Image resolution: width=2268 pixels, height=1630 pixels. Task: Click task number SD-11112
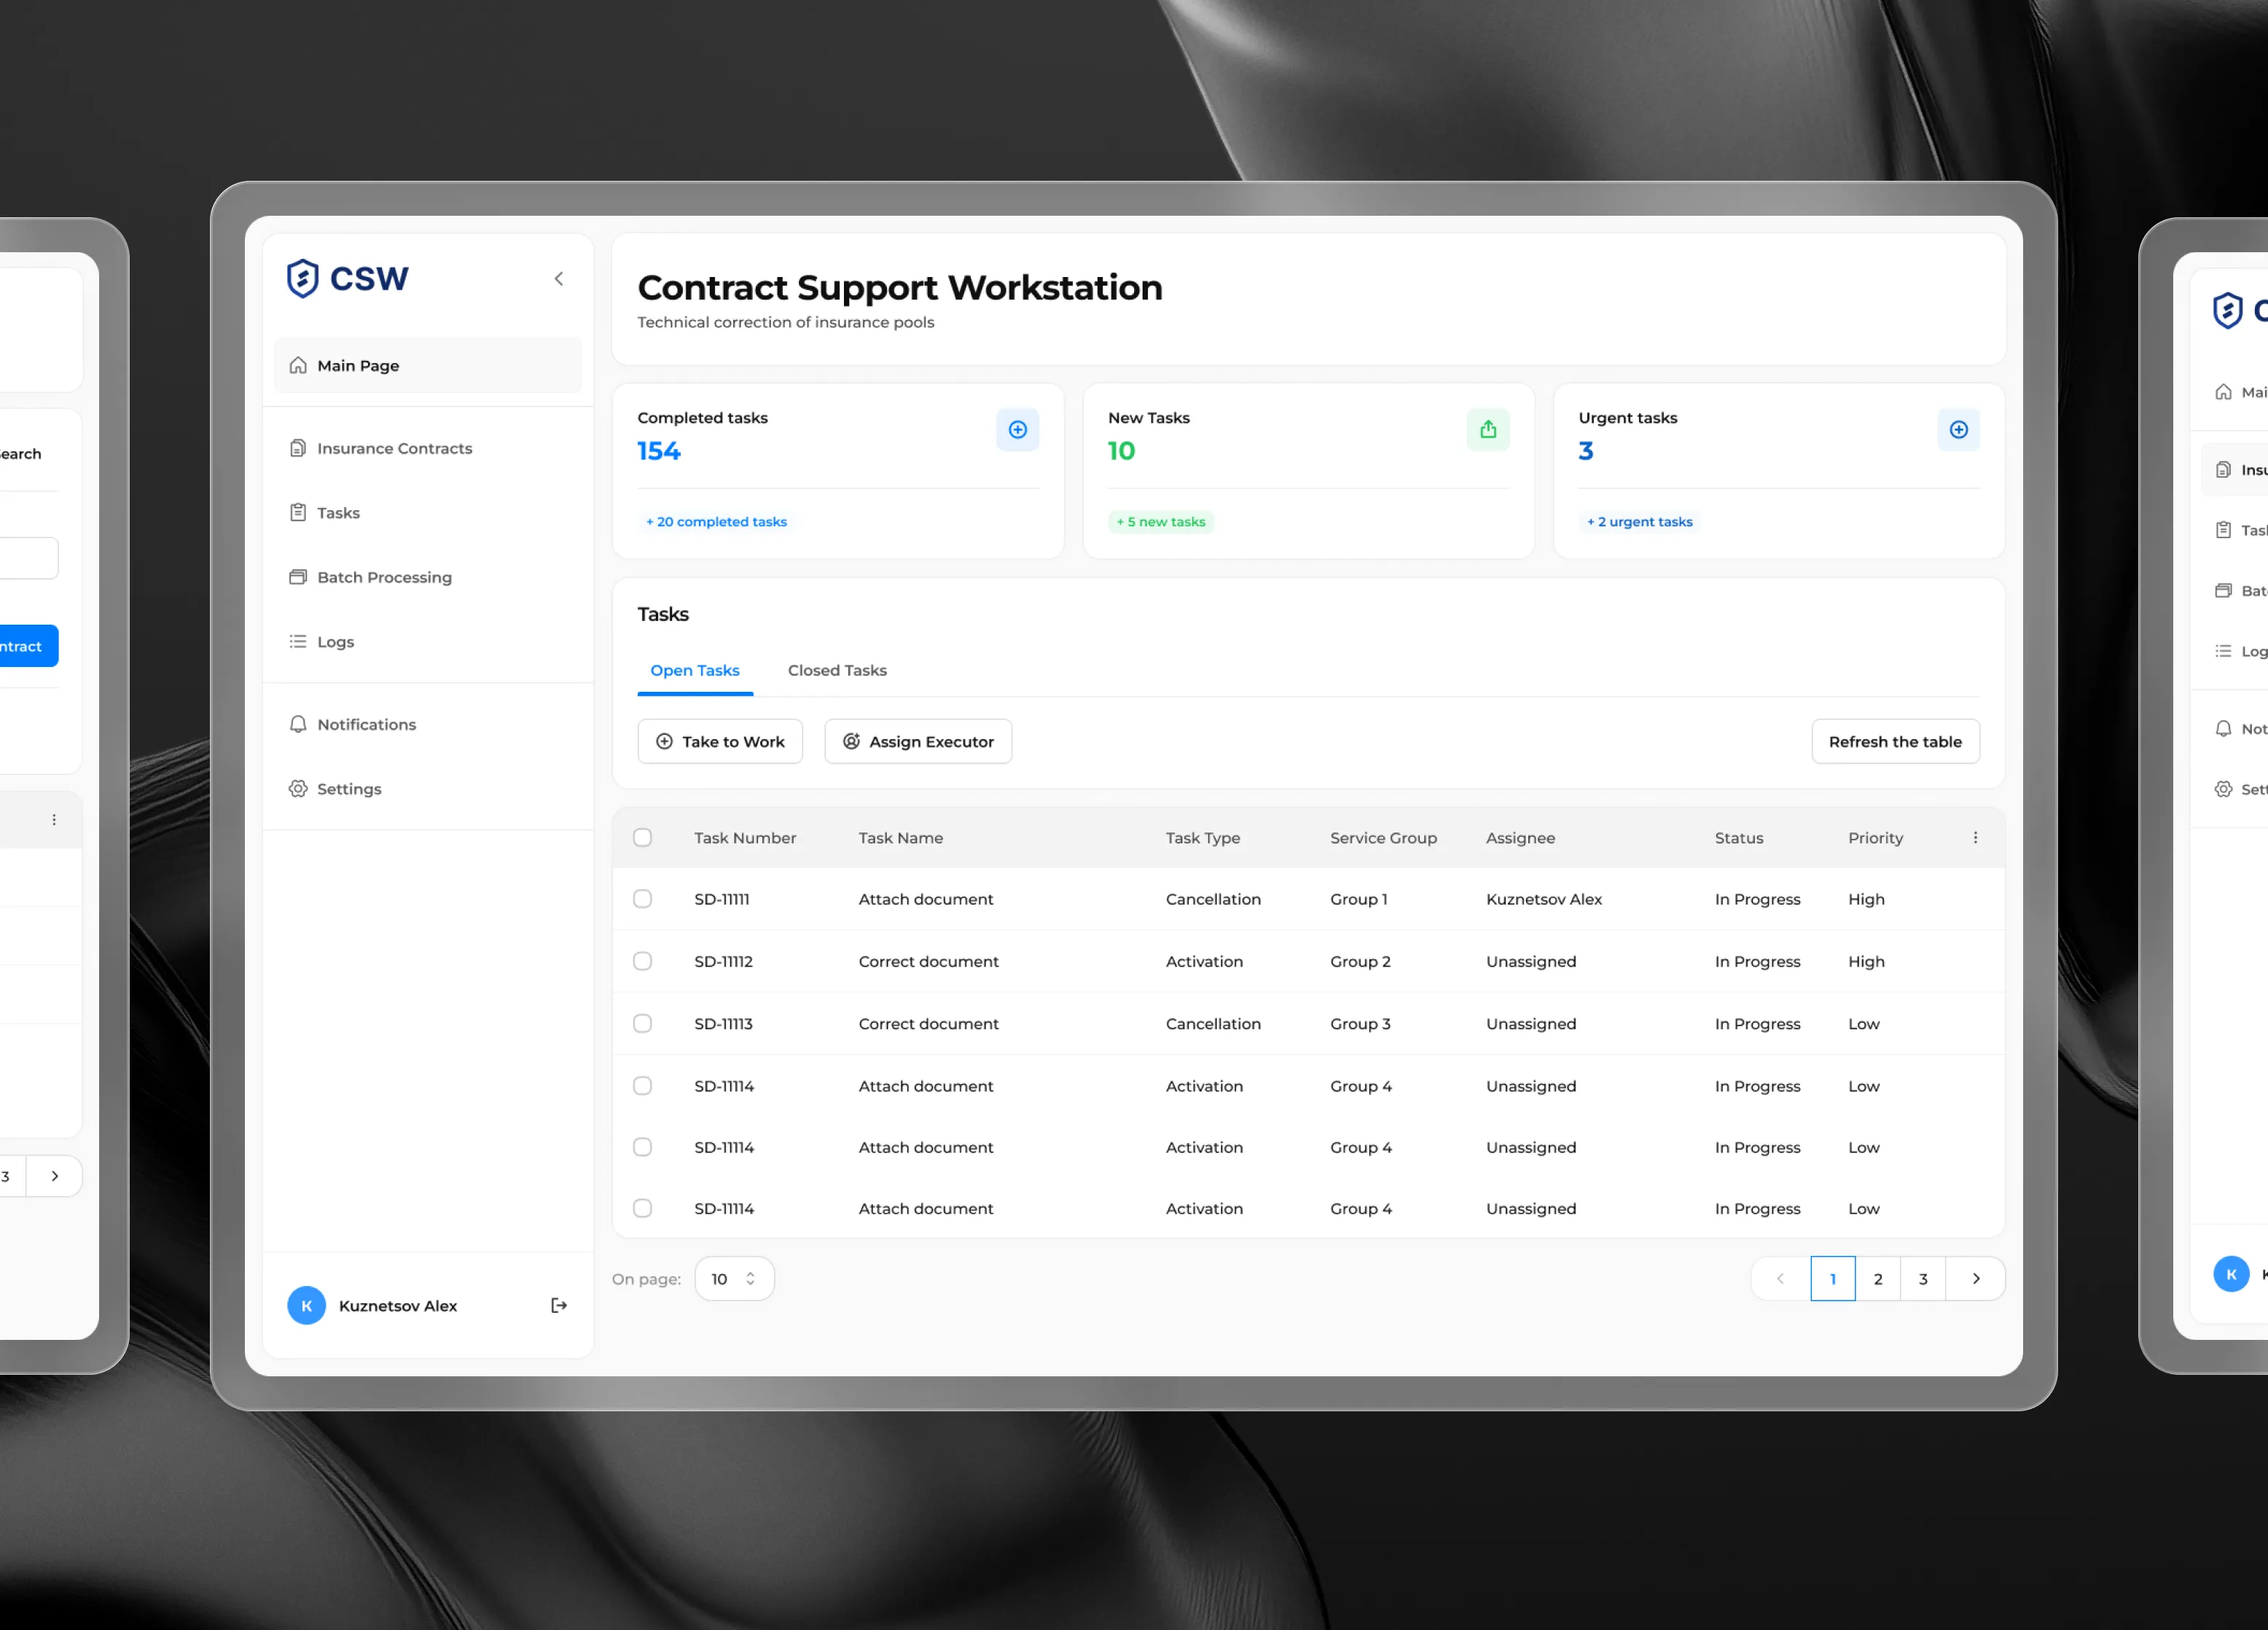(723, 961)
